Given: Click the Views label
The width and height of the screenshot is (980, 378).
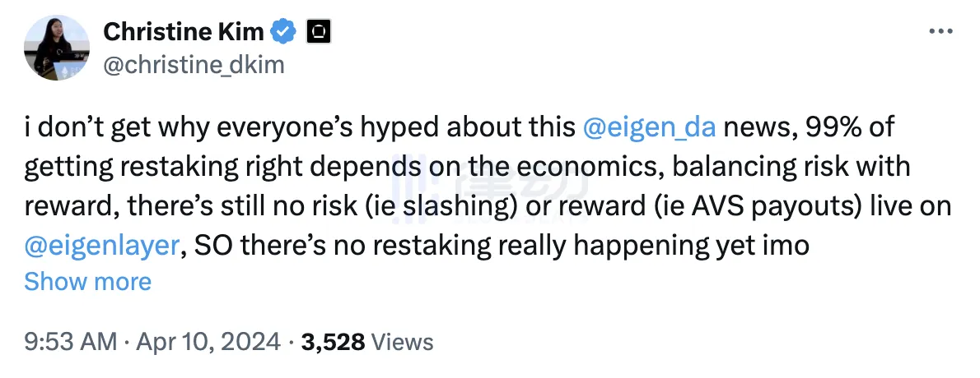Looking at the screenshot, I should coord(403,341).
